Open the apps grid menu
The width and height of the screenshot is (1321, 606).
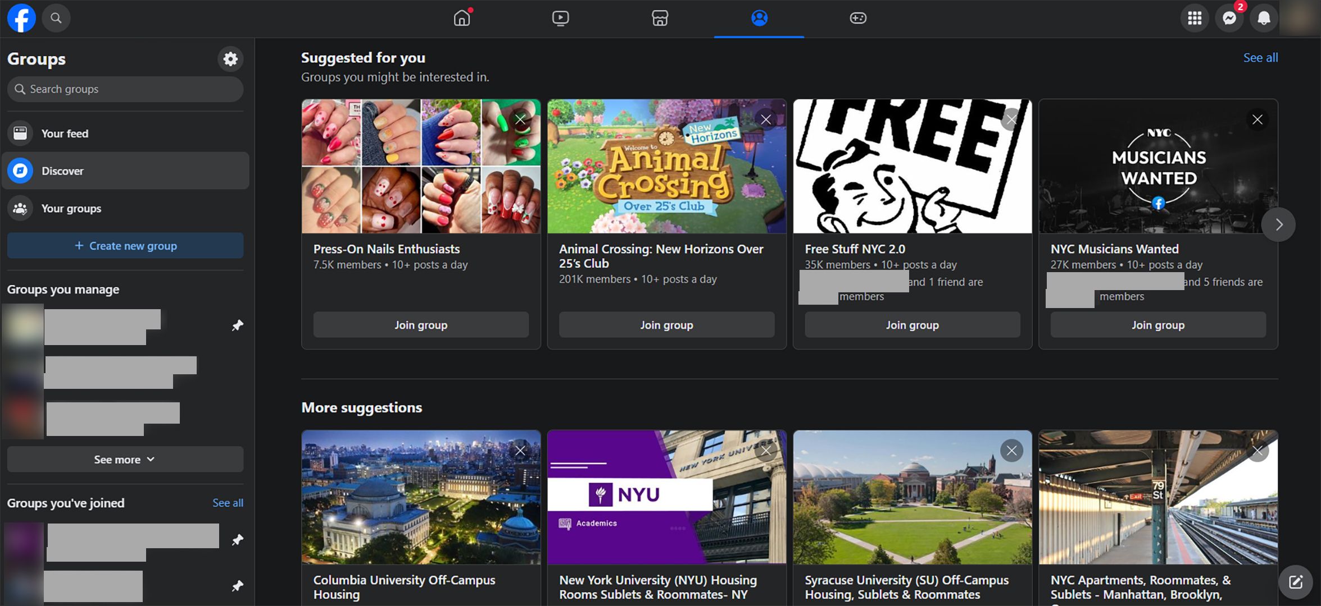coord(1195,18)
